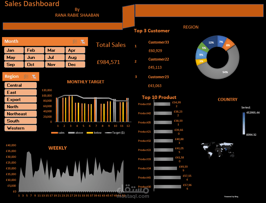266x203 pixels.
Task: Click the 12% dark blue donut segment
Action: (211, 42)
